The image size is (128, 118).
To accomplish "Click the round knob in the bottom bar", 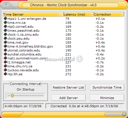I will 124,114.
